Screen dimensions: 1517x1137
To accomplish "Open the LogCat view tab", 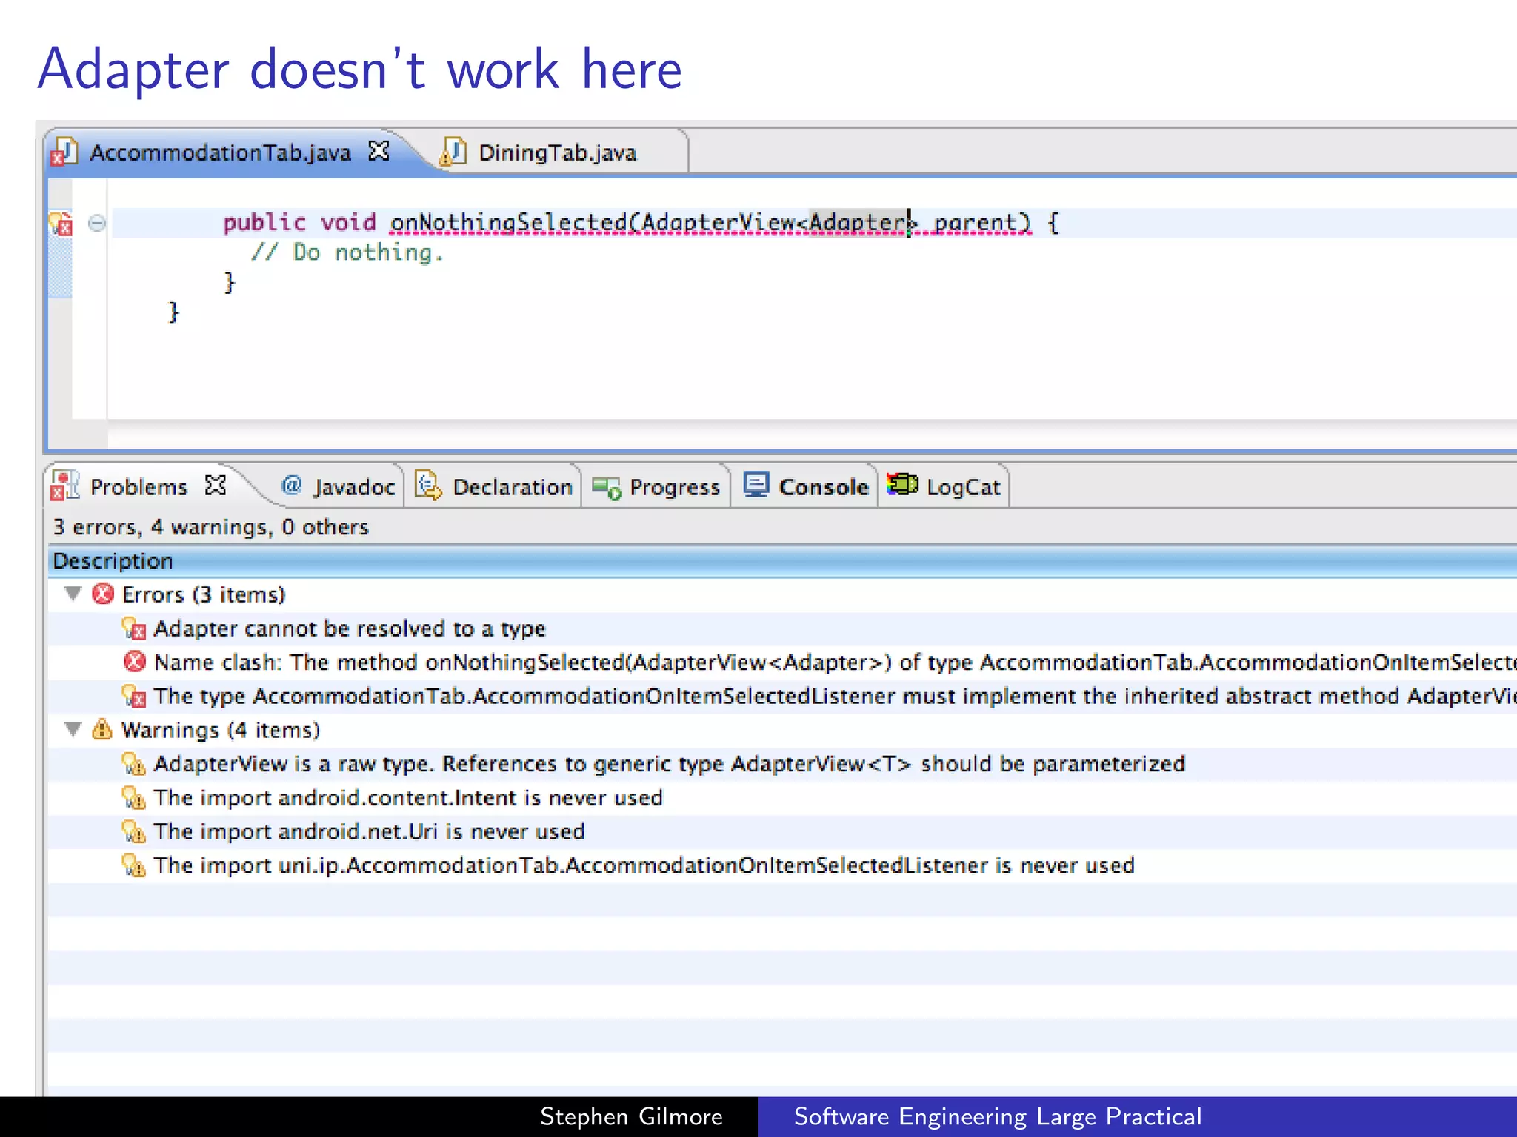I will pos(944,487).
